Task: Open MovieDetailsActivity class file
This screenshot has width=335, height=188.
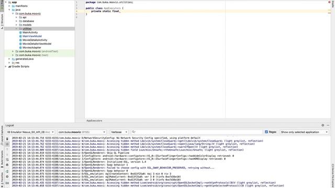Action: [35, 40]
